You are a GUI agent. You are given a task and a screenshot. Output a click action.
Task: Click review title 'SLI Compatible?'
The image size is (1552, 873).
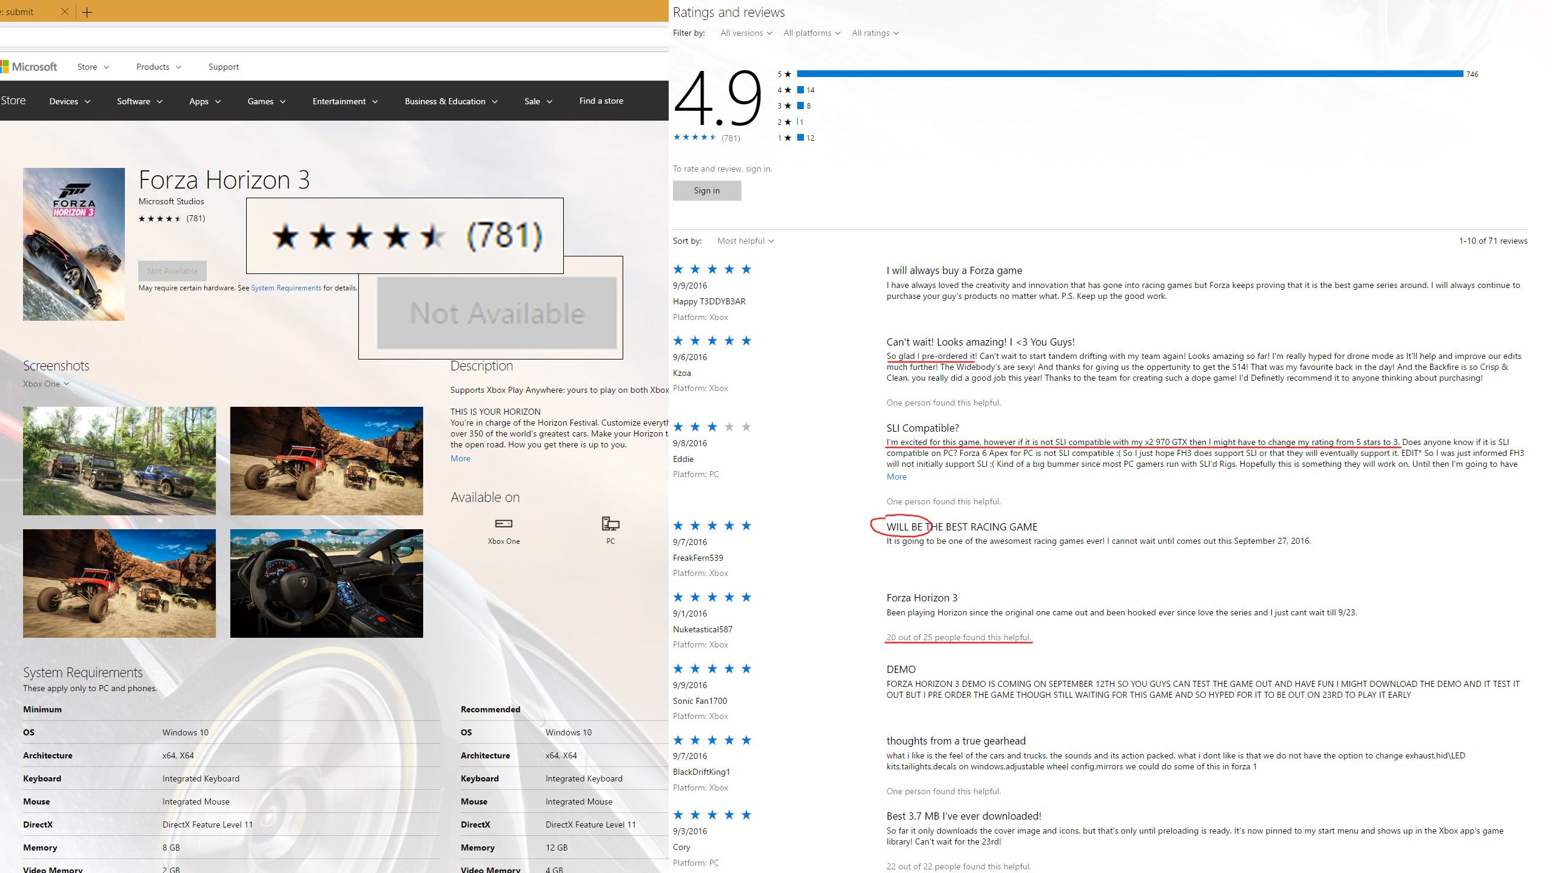(922, 428)
